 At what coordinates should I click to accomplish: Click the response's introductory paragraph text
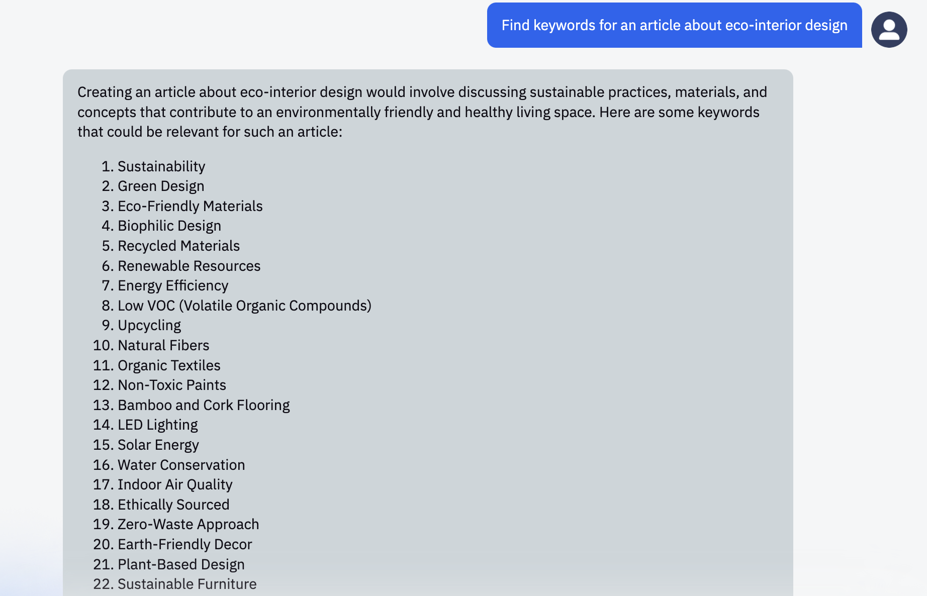422,112
